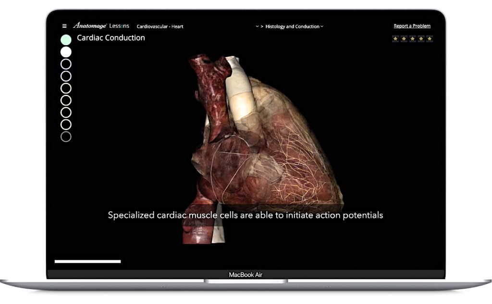Open the Histology and Conduction dropdown
Viewport: 492px width, 304px height.
pos(322,26)
